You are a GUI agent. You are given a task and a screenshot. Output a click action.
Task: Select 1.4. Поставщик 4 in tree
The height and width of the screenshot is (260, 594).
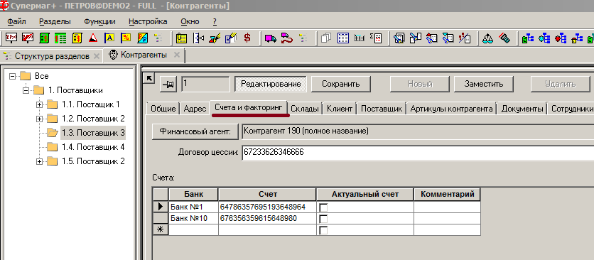93,147
